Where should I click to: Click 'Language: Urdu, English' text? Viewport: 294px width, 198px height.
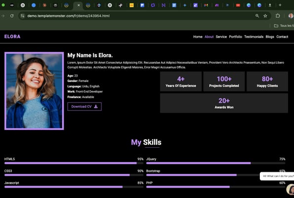coord(84,86)
